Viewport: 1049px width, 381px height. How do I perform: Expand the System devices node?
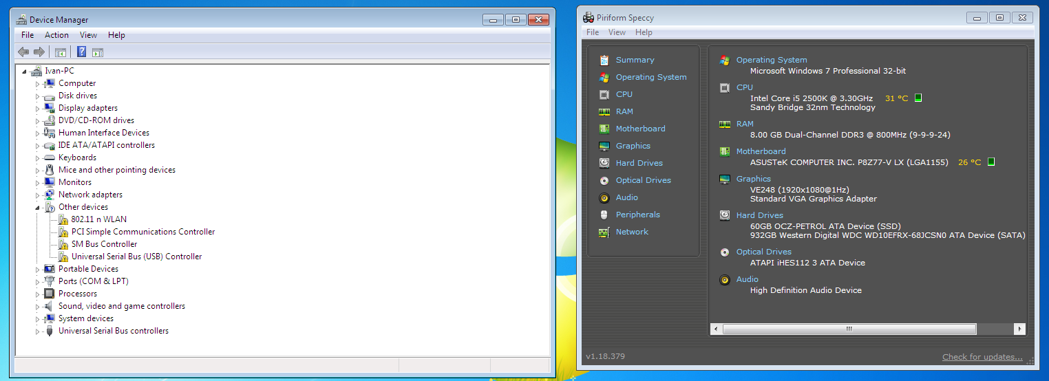(x=38, y=318)
